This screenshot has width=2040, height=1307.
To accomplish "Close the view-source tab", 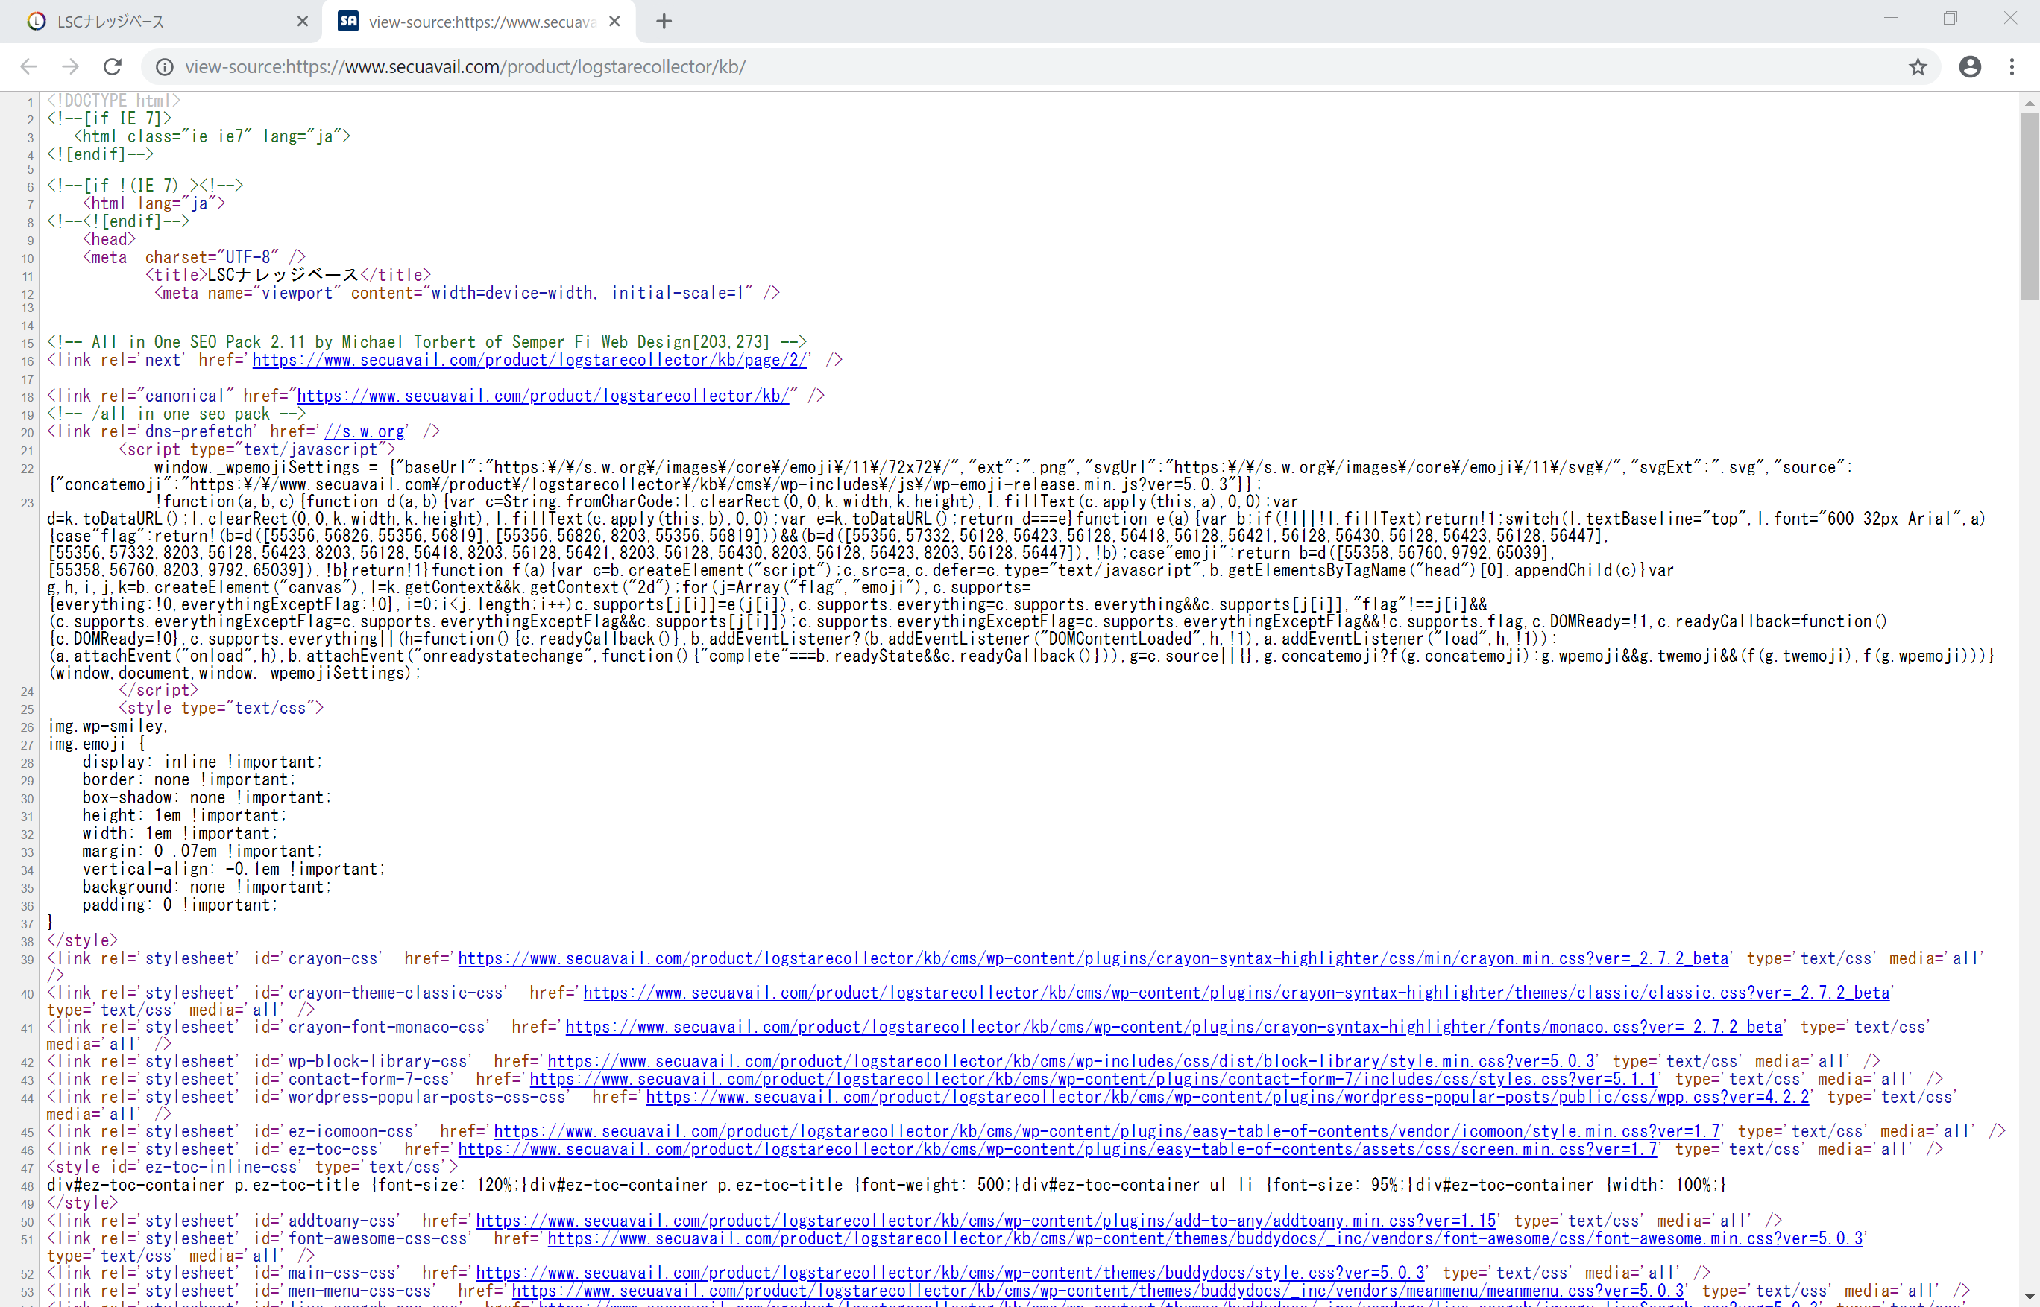I will click(x=615, y=21).
